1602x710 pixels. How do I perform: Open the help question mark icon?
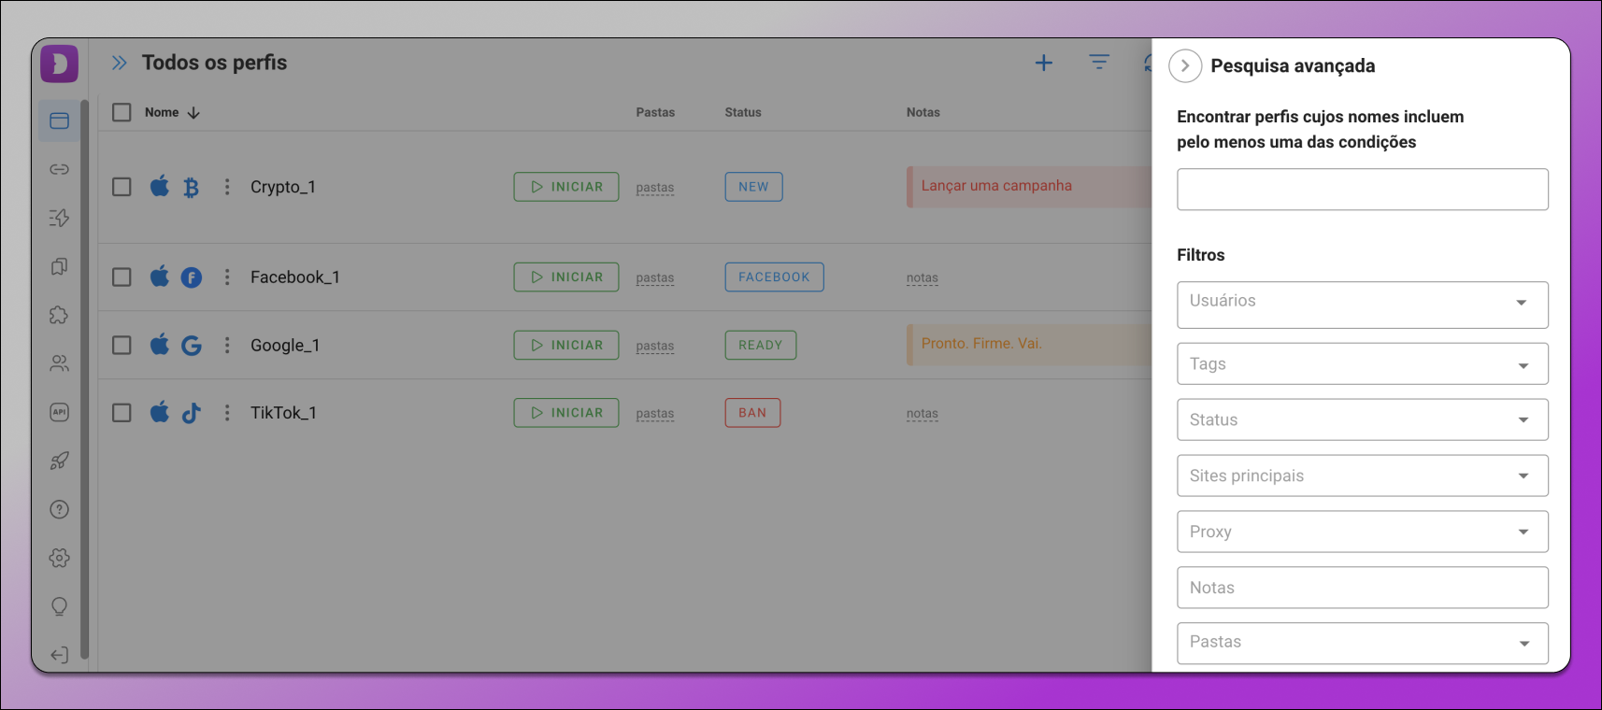[60, 509]
